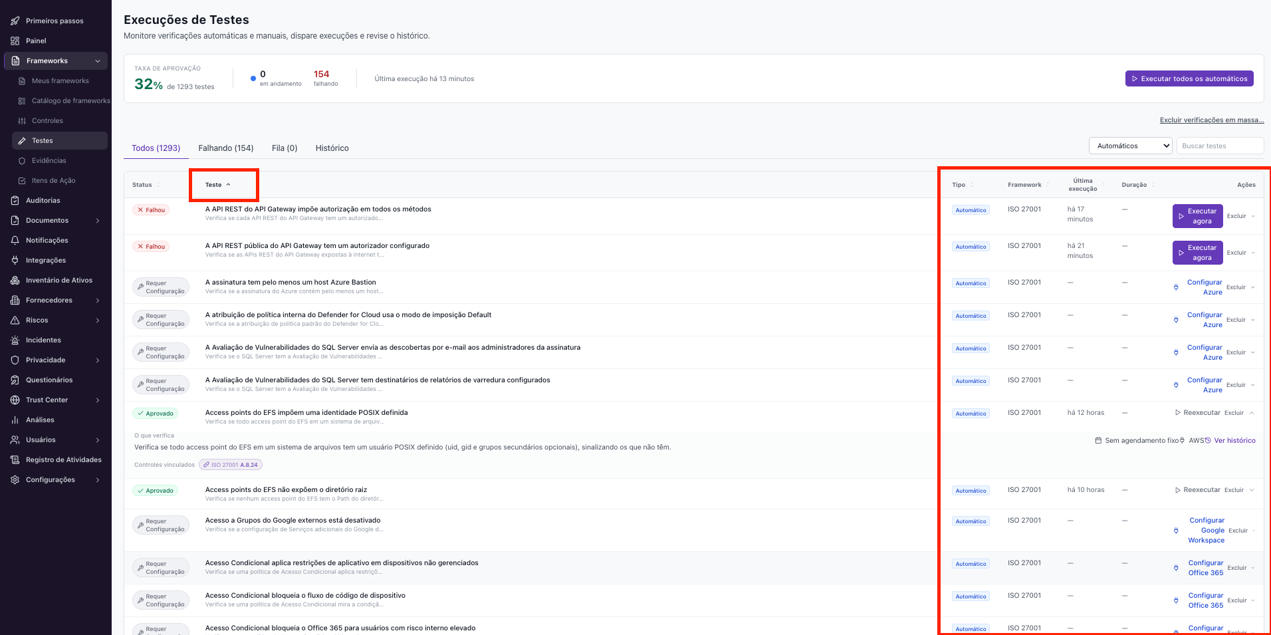The height and width of the screenshot is (635, 1271).
Task: Switch to the Fila (0) tab
Action: coord(285,148)
